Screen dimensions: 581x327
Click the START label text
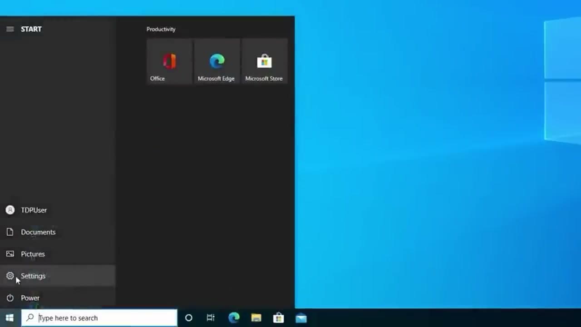click(x=31, y=29)
